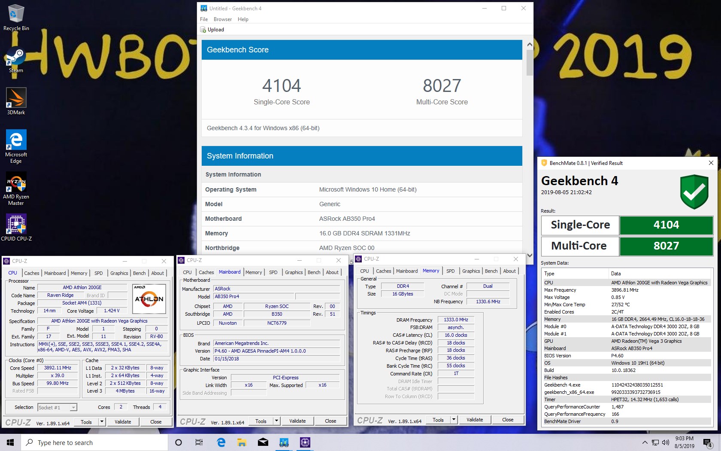This screenshot has height=451, width=721.
Task: Click the Motherboard row ASRock AB350 Pro4
Action: pyautogui.click(x=362, y=219)
